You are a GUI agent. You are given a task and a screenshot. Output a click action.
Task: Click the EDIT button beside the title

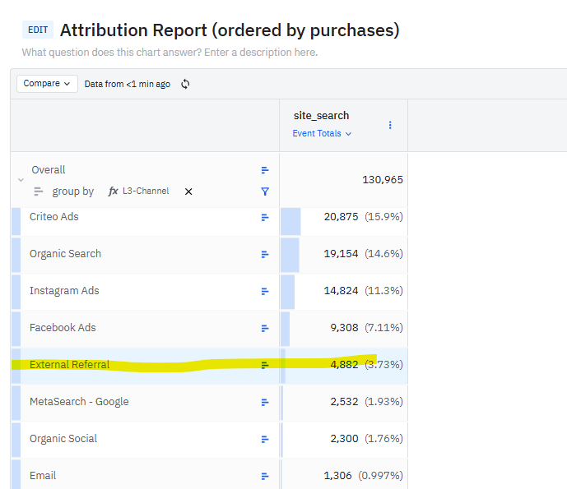[38, 30]
